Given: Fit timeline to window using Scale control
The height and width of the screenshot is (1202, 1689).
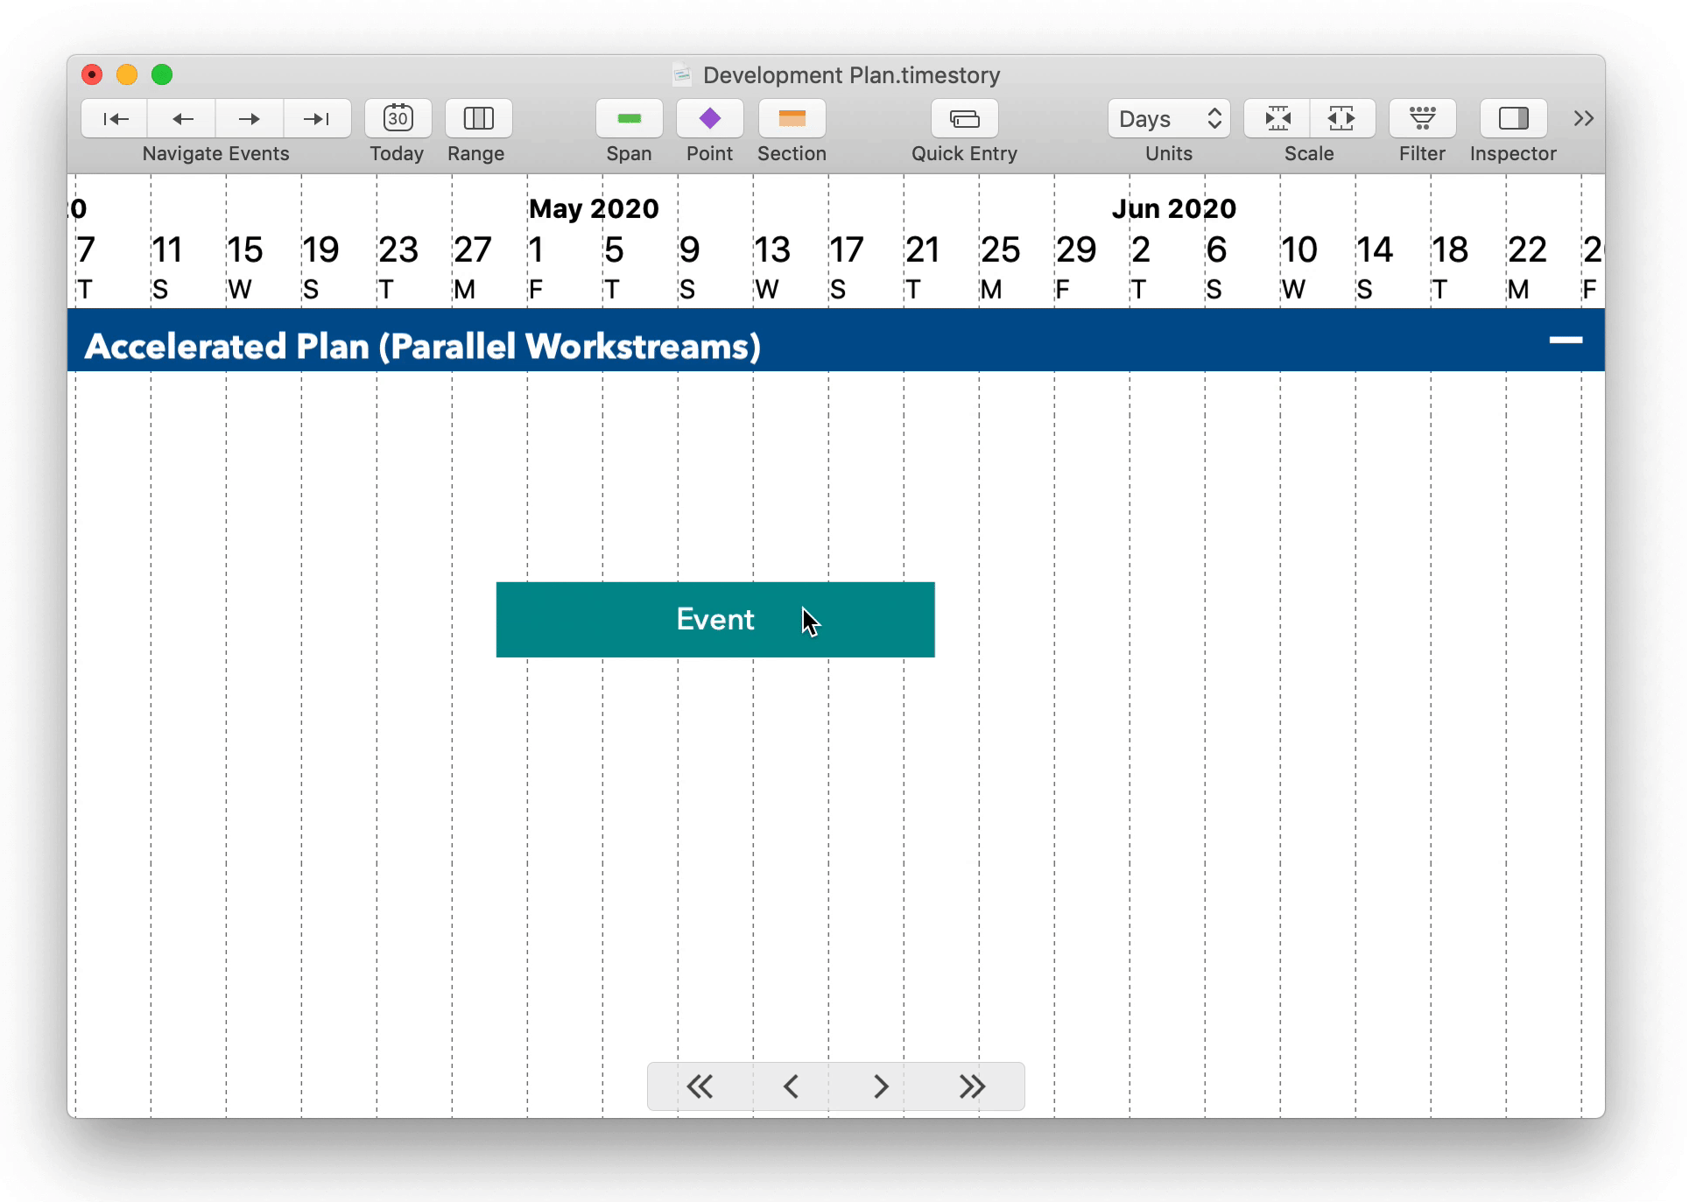Looking at the screenshot, I should click(1277, 118).
